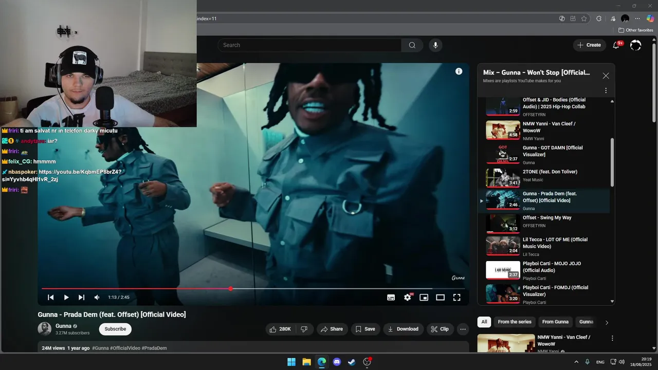658x370 pixels.
Task: Play NMW Yanni - Van Cleef in Mix
Action: coord(545,131)
